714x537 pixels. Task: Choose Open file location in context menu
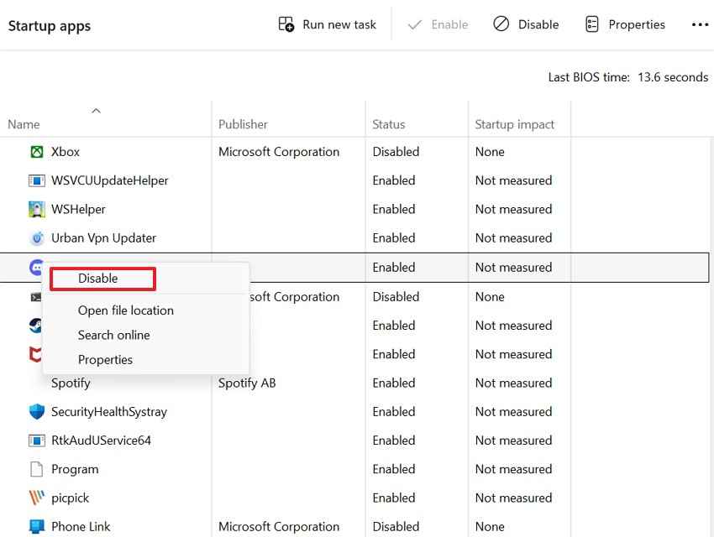[126, 310]
